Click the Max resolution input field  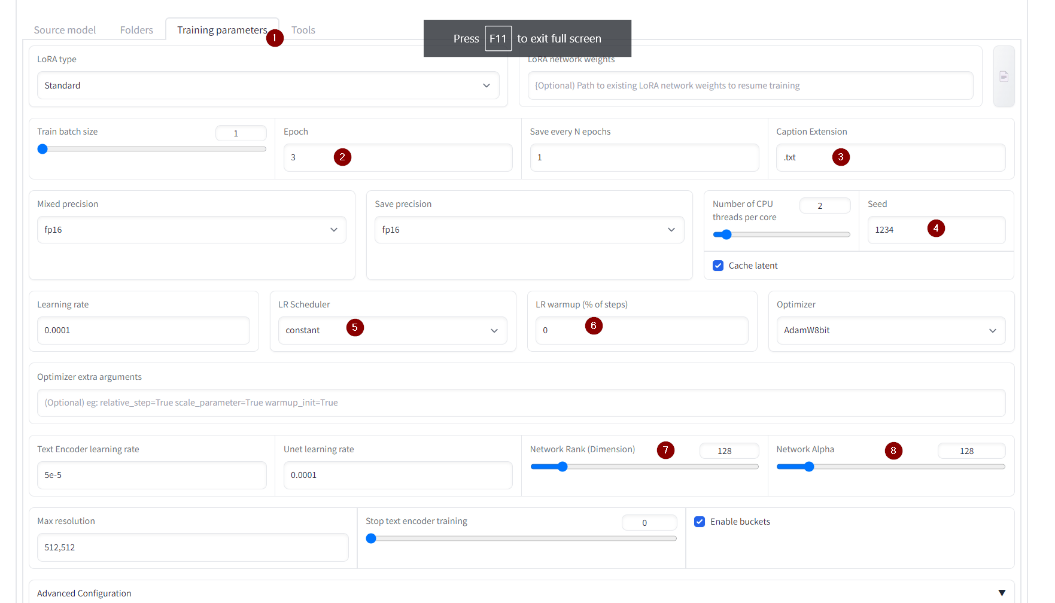point(193,547)
